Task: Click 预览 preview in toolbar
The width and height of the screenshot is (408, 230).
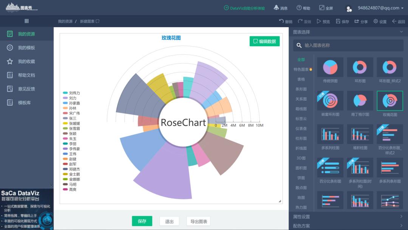Action: 323,21
